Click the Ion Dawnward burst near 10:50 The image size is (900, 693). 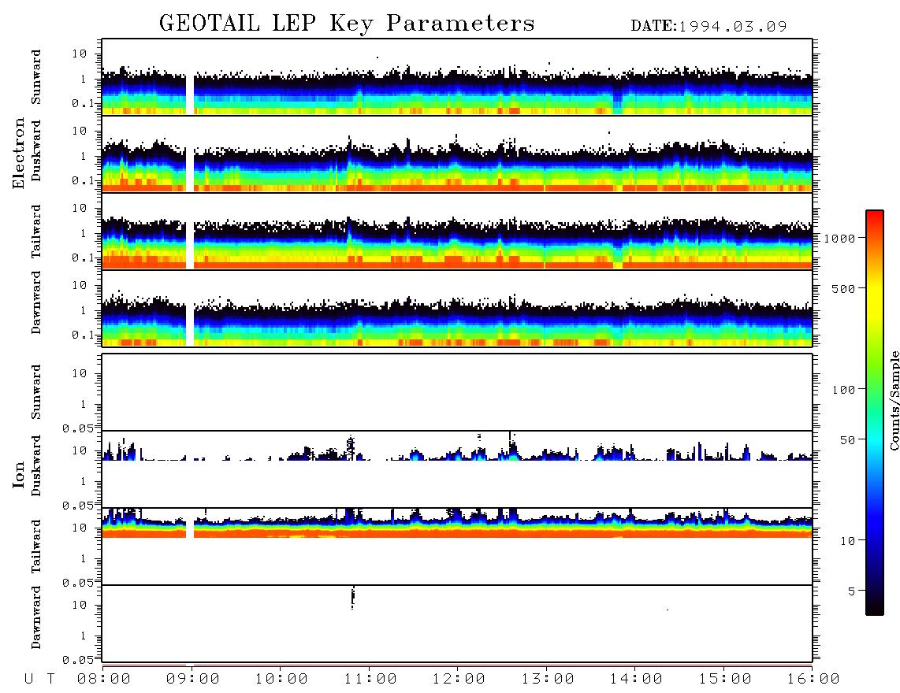click(352, 598)
